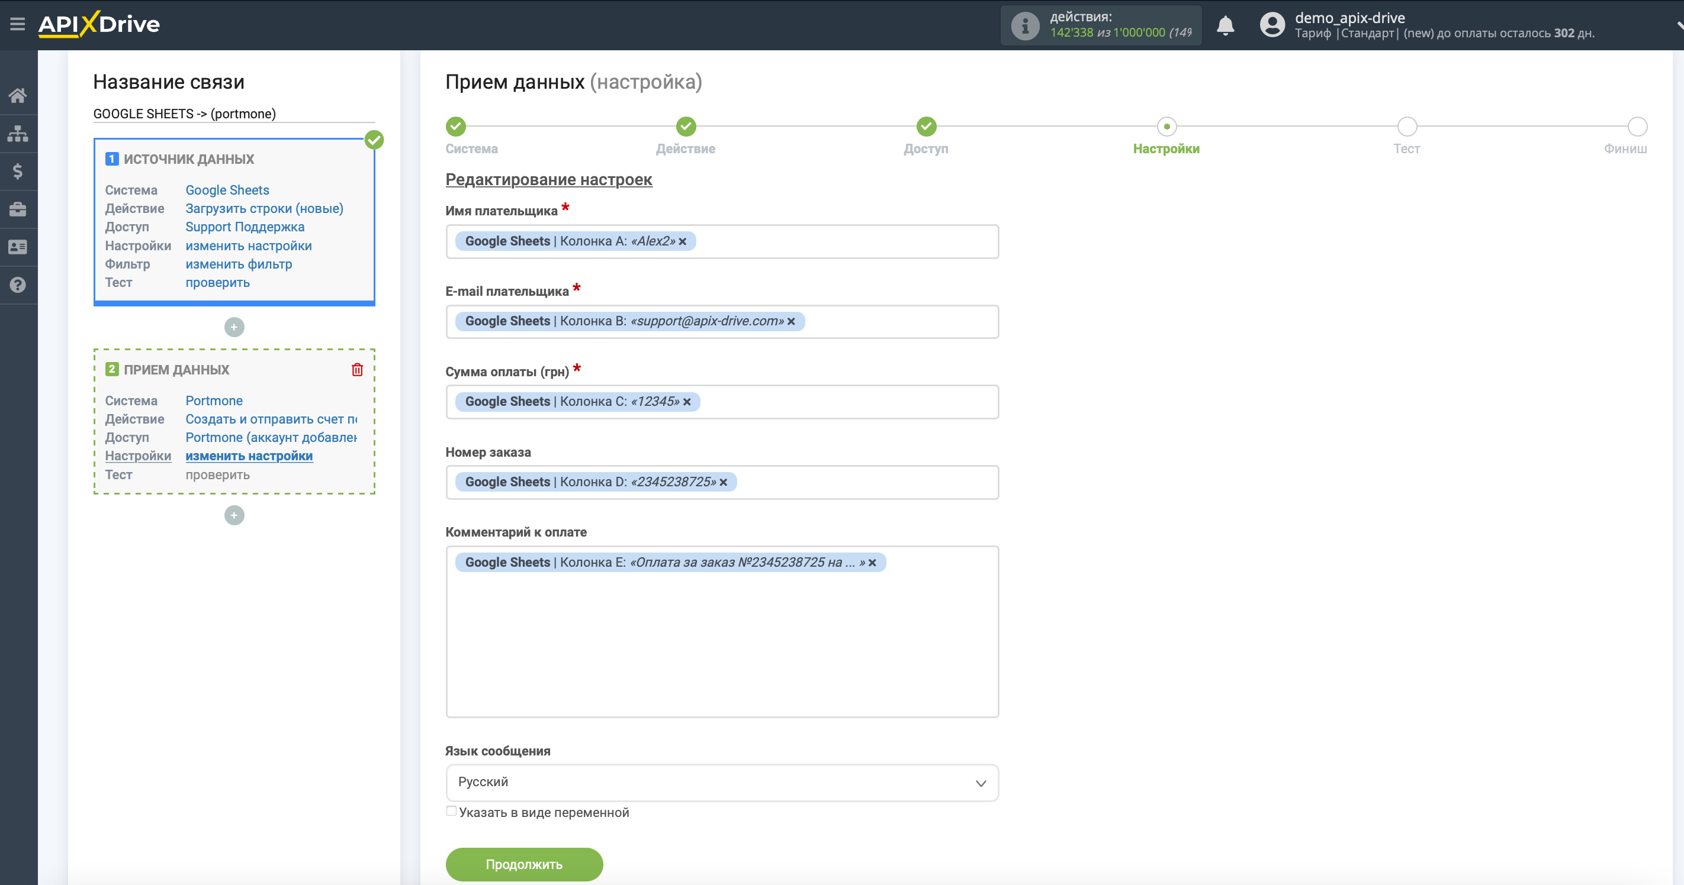This screenshot has width=1684, height=885.
Task: Open the help question mark icon
Action: click(x=18, y=285)
